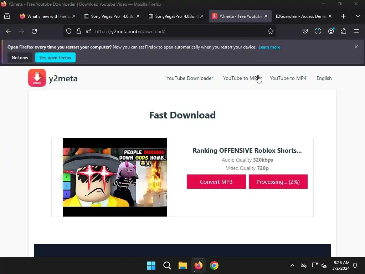Close the SonyVegasPro14.0Build tab
Screen dimensions: 365x274
click(202, 16)
